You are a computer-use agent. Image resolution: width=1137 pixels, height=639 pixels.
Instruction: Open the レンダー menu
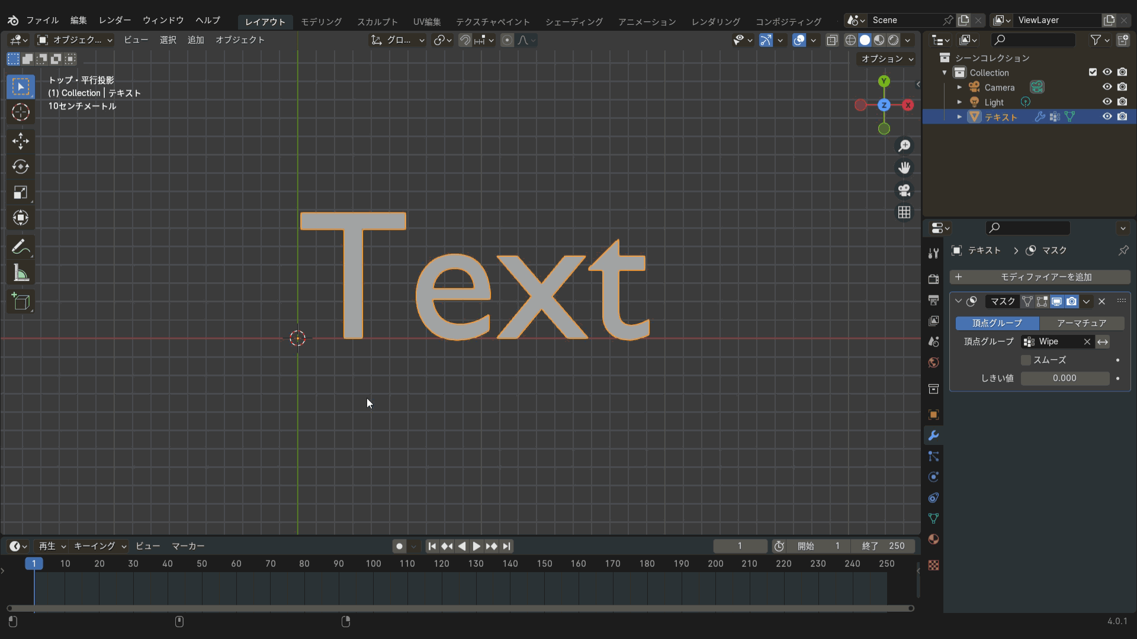pyautogui.click(x=115, y=20)
